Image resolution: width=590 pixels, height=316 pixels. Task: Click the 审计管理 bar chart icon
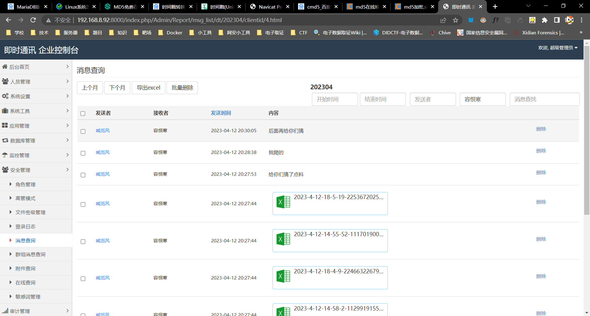click(x=5, y=311)
